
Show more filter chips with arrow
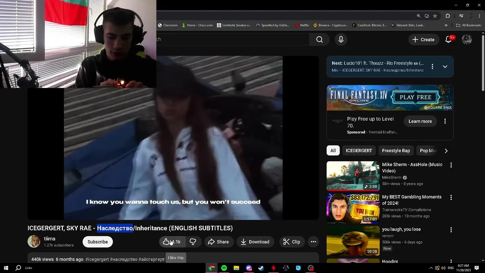click(x=446, y=151)
